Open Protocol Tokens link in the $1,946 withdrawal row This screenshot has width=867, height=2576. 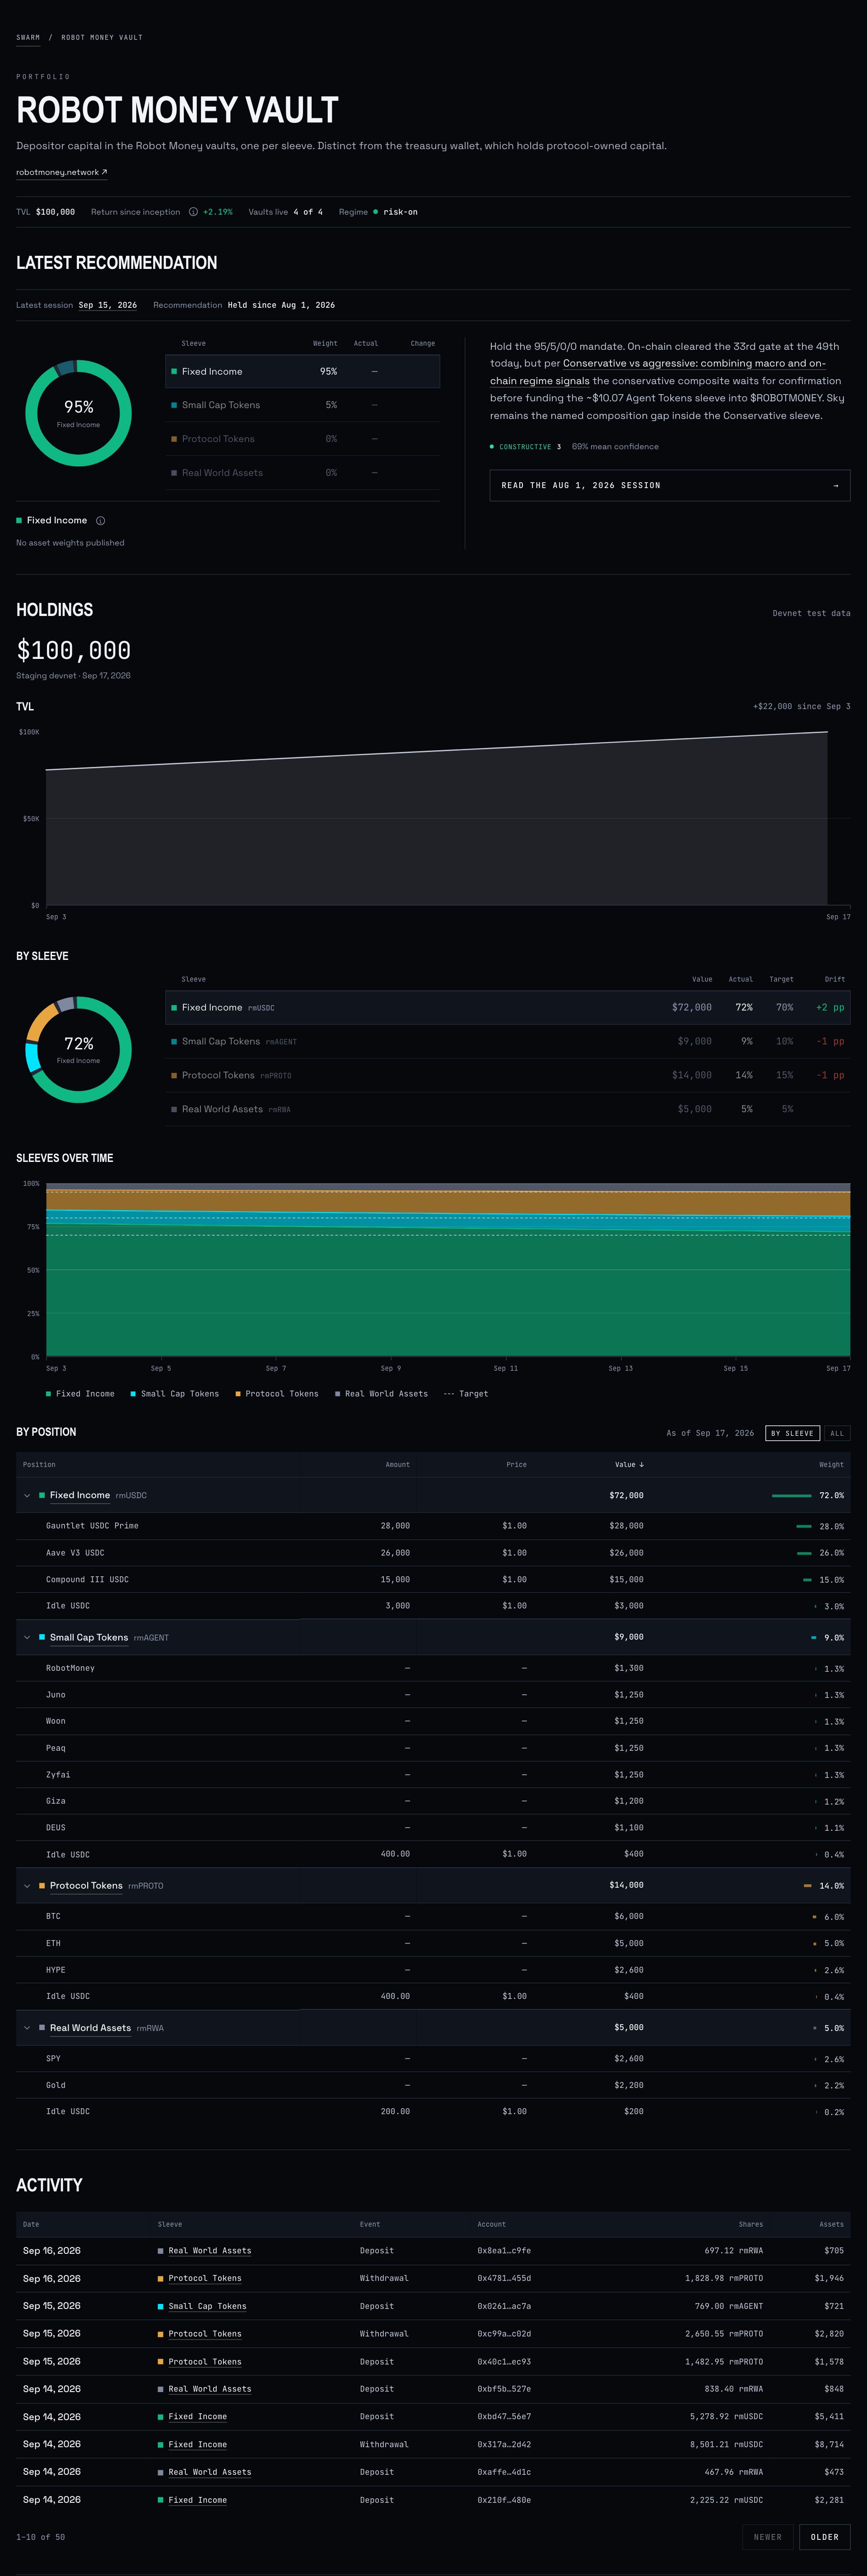click(x=205, y=2278)
